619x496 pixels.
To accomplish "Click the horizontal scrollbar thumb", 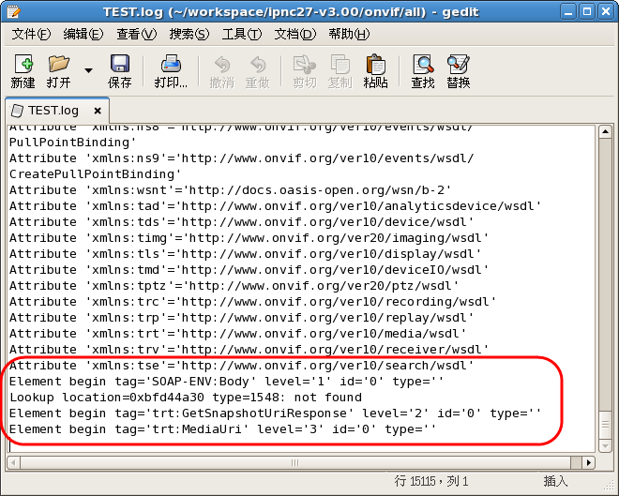I will [x=294, y=462].
